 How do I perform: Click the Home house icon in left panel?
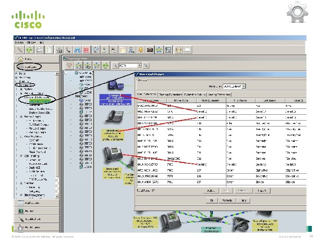[21, 59]
